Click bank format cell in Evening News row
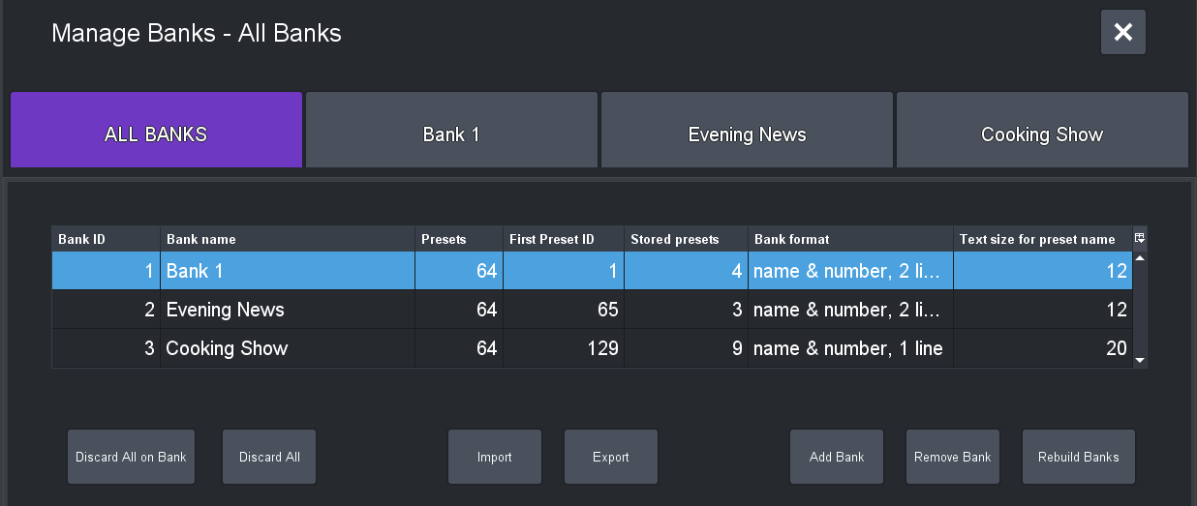The width and height of the screenshot is (1197, 506). click(x=851, y=310)
